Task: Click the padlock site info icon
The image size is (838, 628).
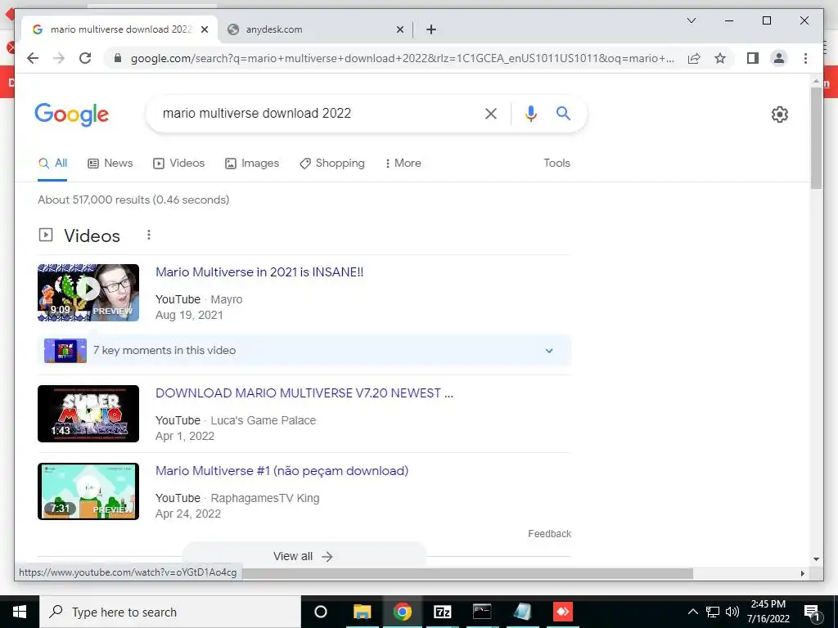Action: click(x=118, y=58)
